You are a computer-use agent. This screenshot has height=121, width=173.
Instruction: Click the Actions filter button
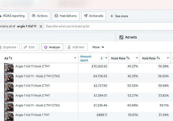40,16
